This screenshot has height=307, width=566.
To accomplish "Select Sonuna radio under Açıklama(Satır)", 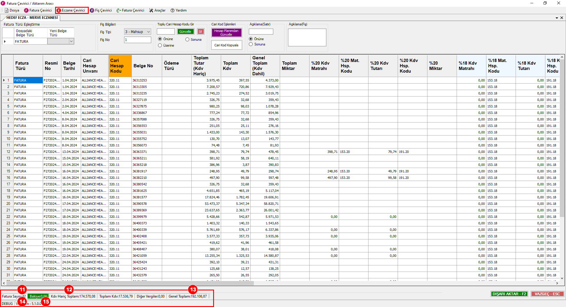I will (x=251, y=44).
